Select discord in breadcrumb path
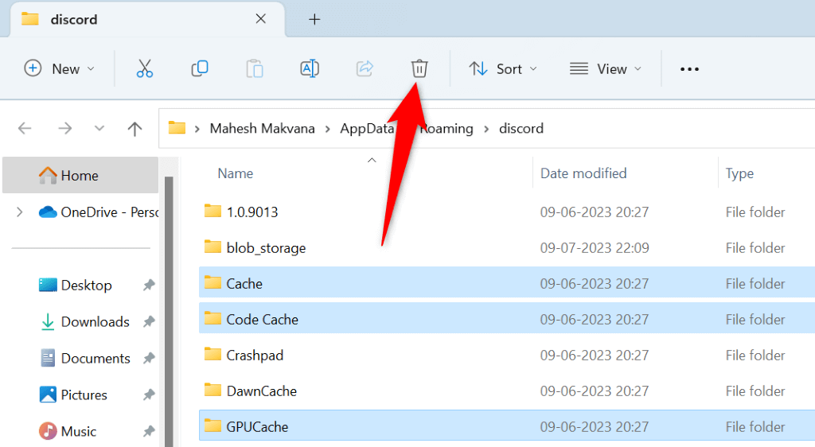 521,128
